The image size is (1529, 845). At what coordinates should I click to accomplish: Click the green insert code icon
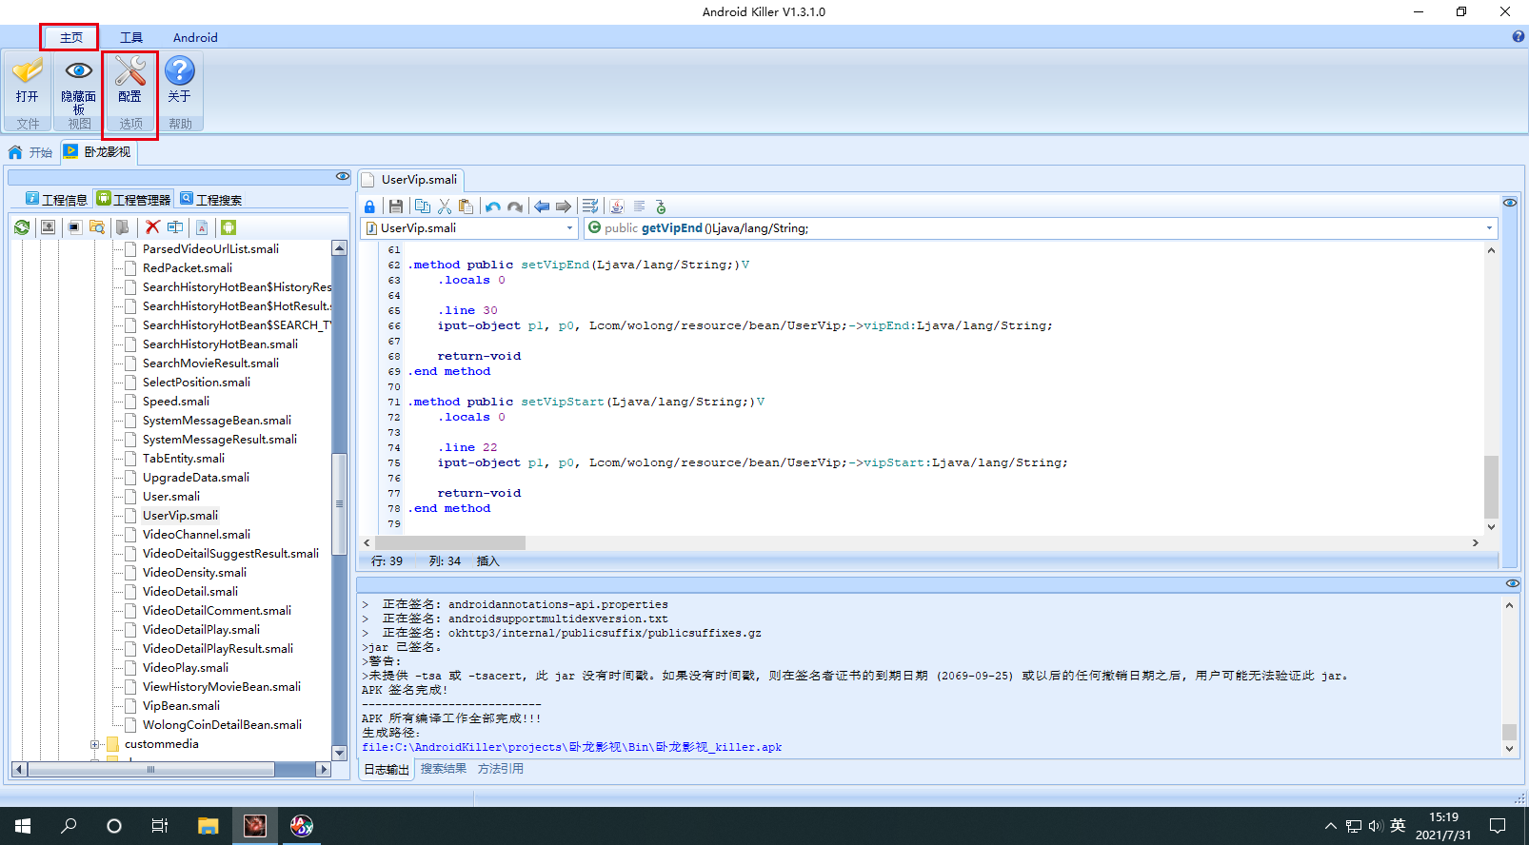coord(661,206)
